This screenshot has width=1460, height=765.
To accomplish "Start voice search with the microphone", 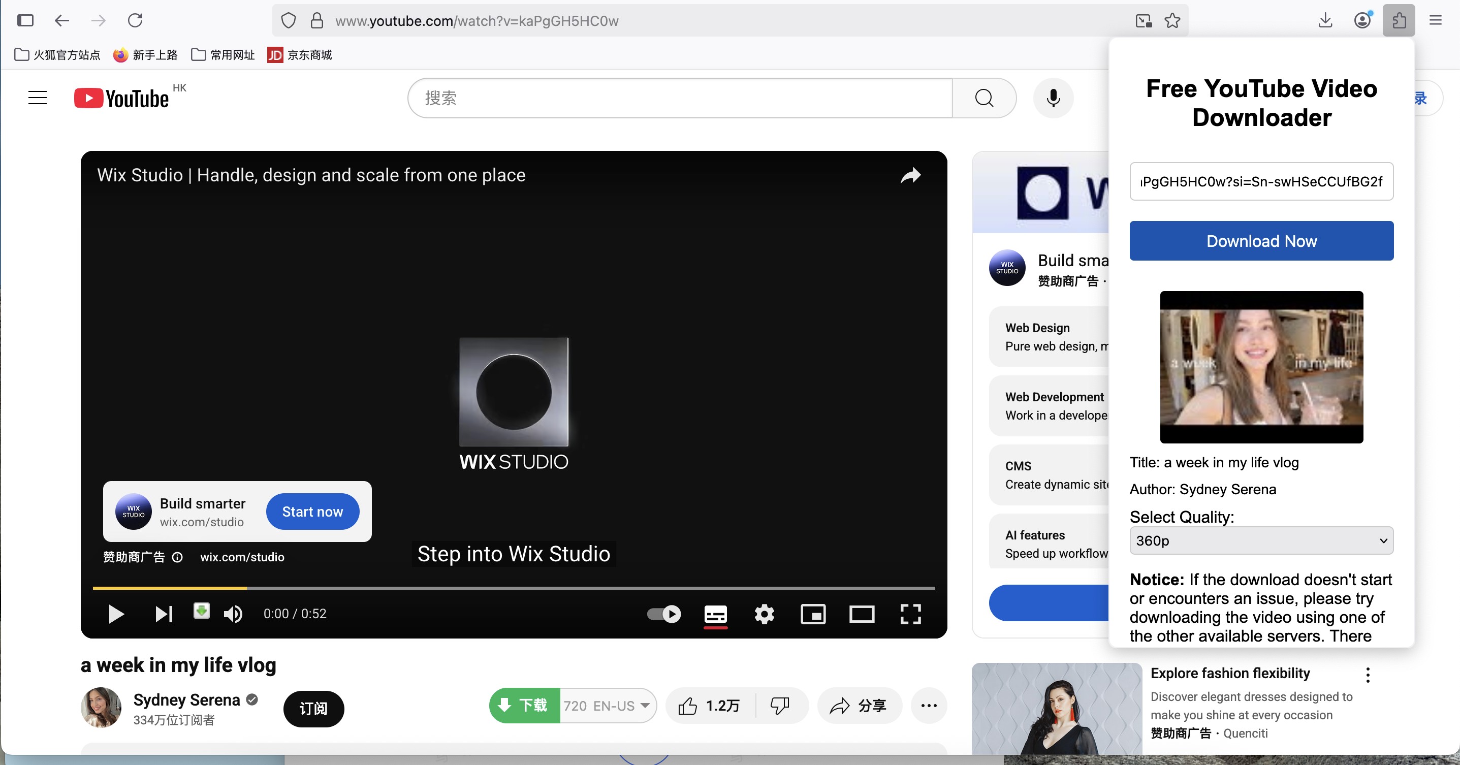I will (1053, 98).
